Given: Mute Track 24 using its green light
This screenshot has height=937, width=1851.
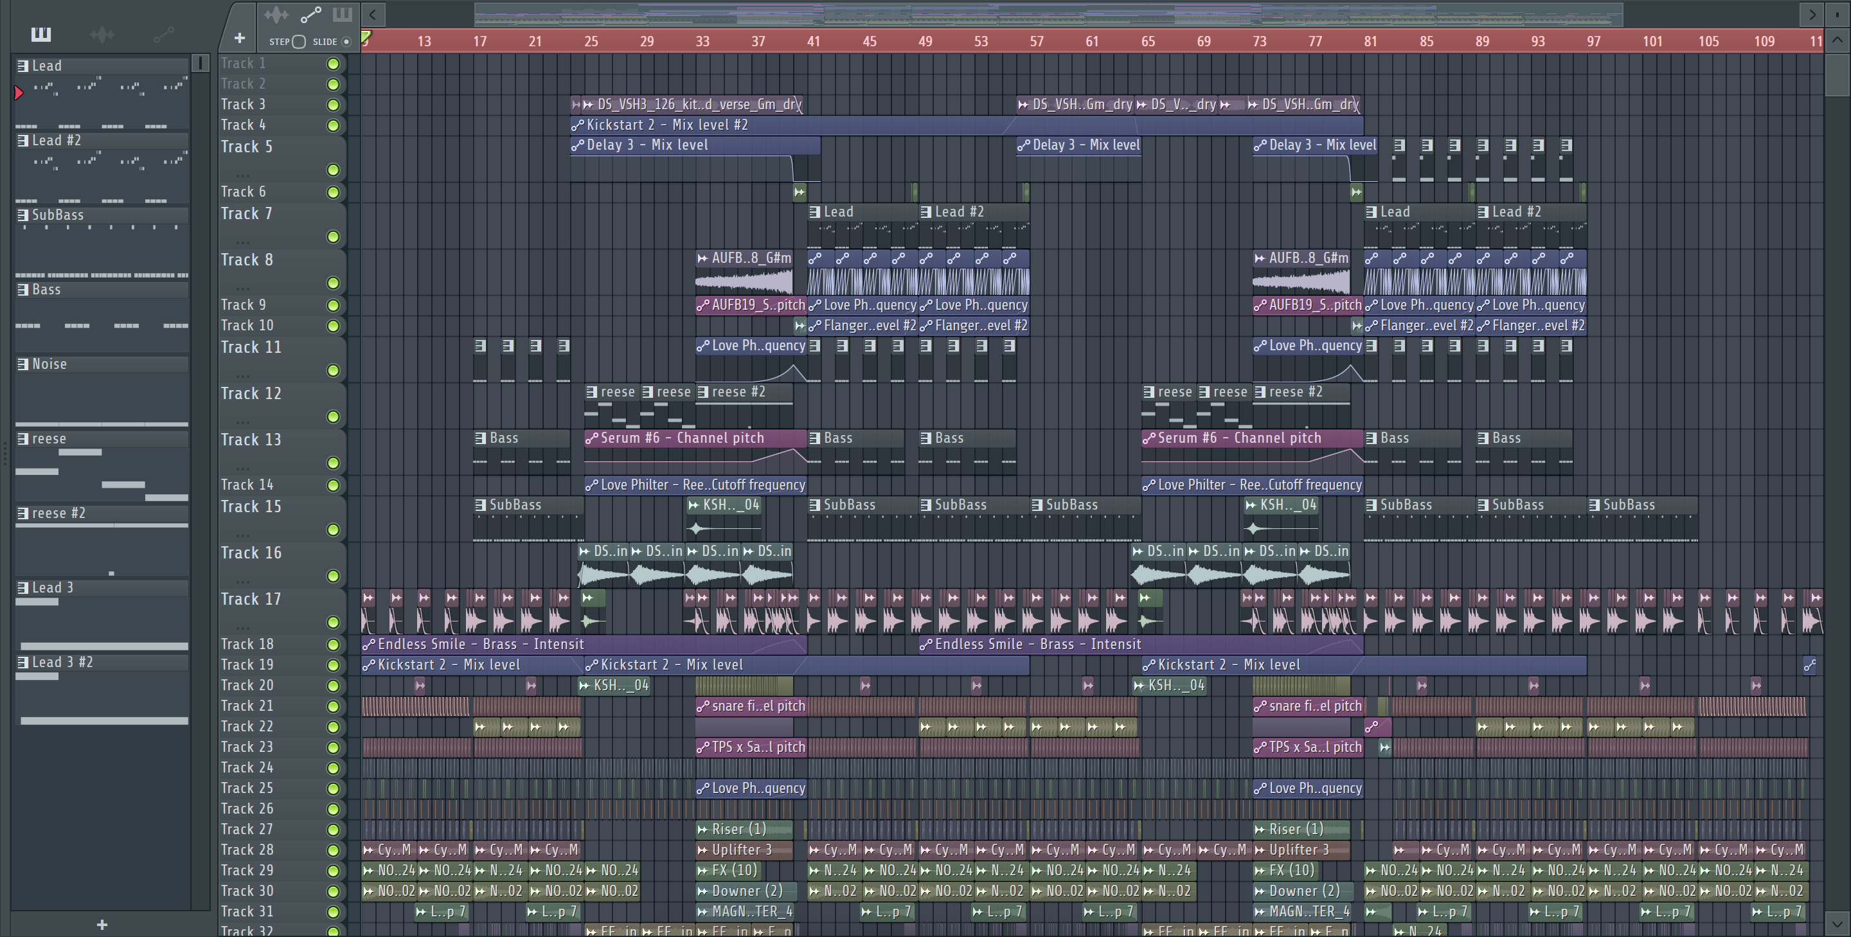Looking at the screenshot, I should (x=333, y=768).
